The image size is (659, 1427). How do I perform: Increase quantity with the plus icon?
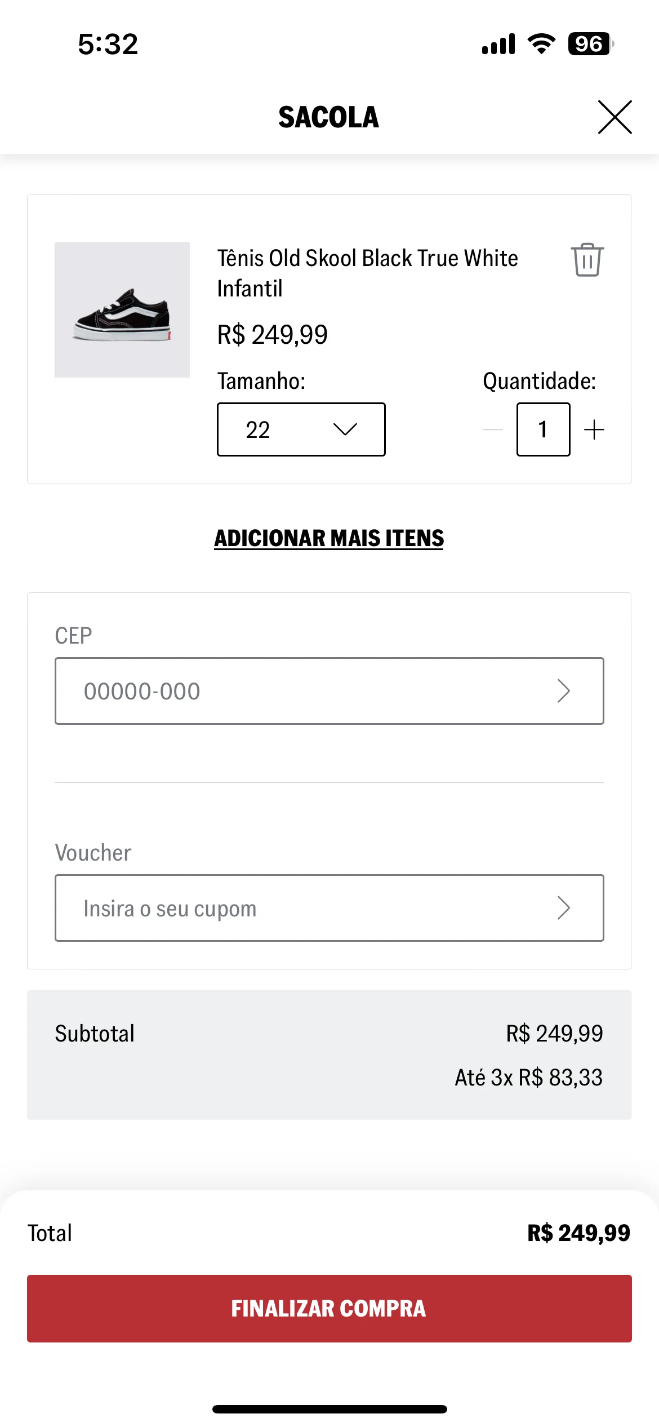click(x=594, y=430)
